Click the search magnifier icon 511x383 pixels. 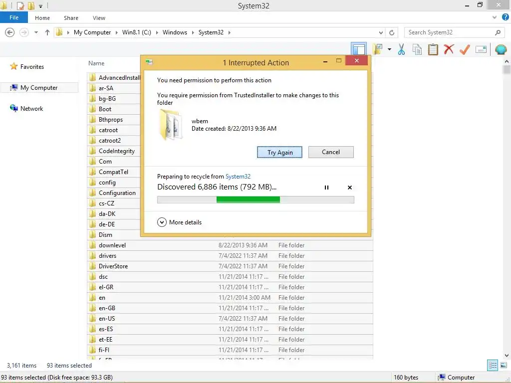[x=498, y=32]
